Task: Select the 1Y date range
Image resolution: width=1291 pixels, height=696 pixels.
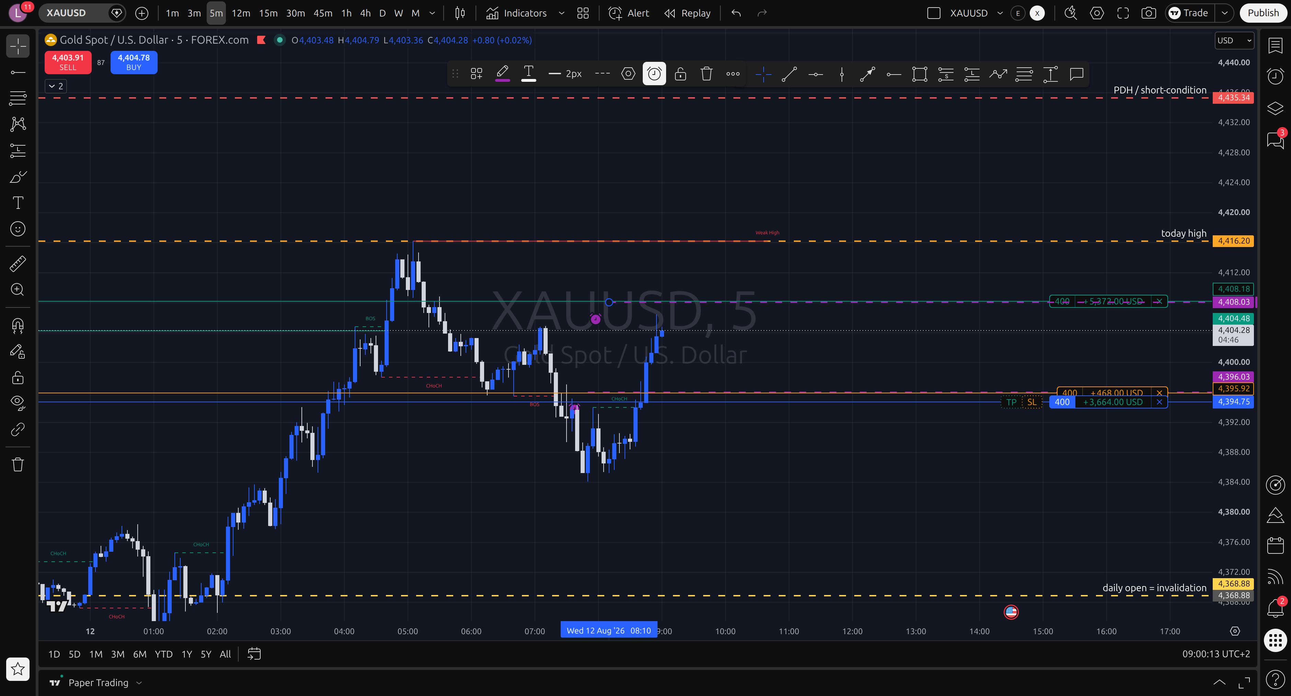Action: tap(186, 654)
